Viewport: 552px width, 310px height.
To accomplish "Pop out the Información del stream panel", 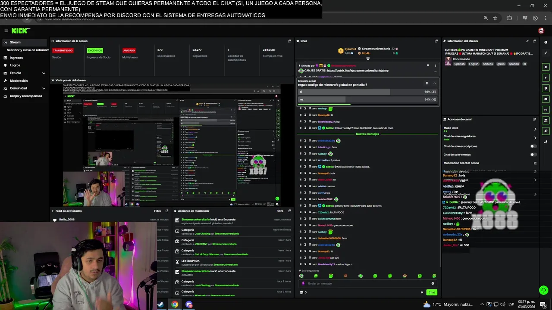I will [534, 41].
